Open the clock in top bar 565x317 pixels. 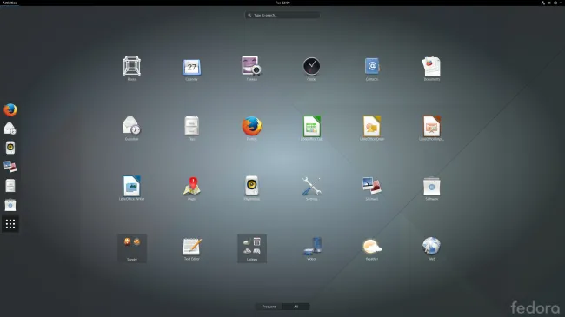coord(282,3)
